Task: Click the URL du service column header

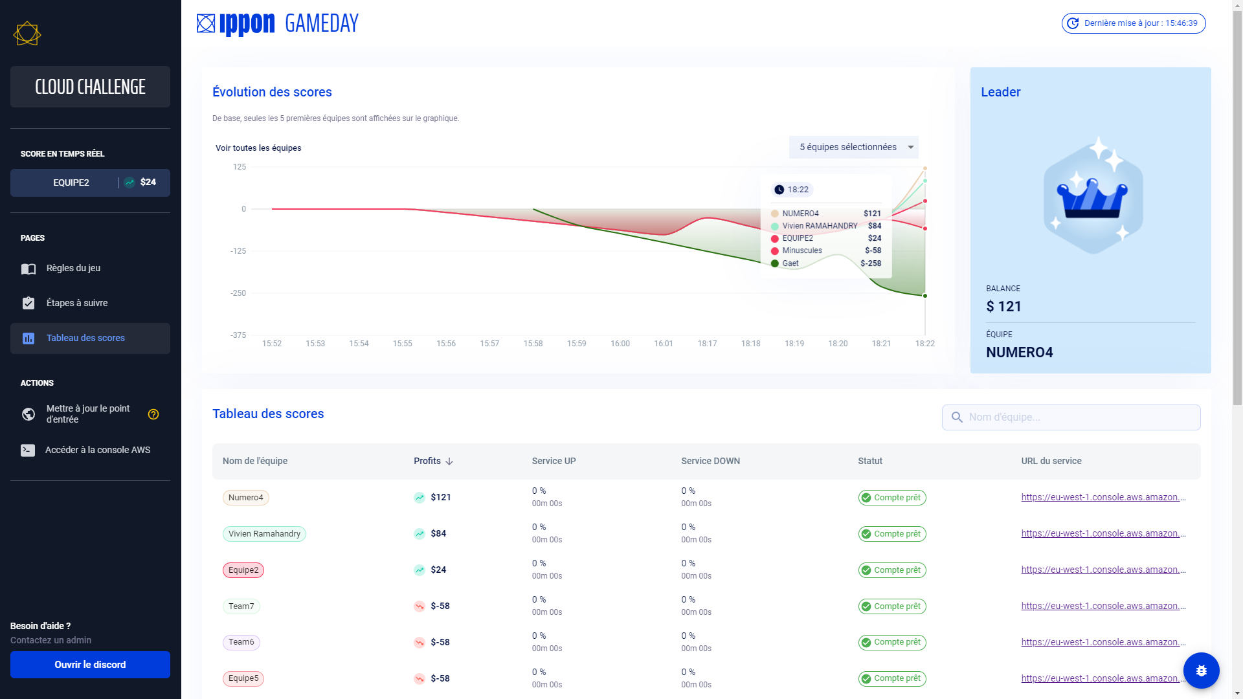Action: 1051,461
